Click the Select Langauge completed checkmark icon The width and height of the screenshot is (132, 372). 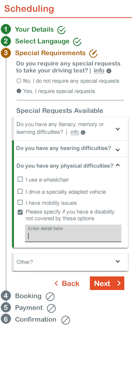pyautogui.click(x=77, y=42)
